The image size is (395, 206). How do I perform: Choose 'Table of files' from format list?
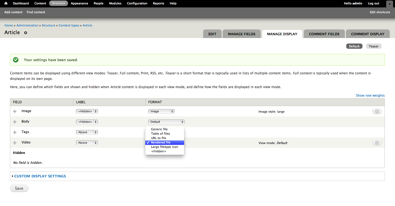click(x=160, y=134)
